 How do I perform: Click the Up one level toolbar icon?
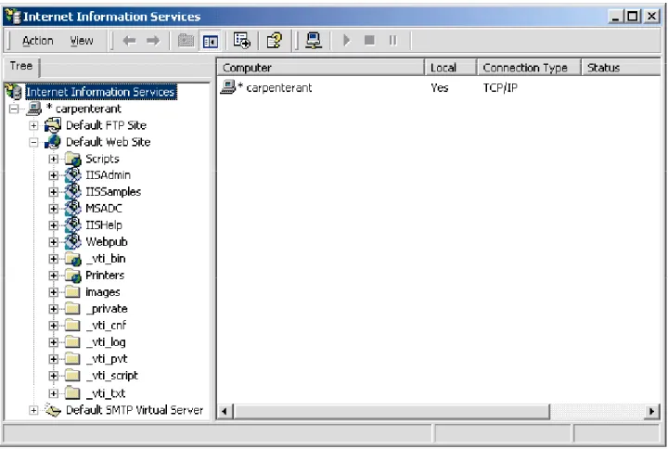[186, 41]
